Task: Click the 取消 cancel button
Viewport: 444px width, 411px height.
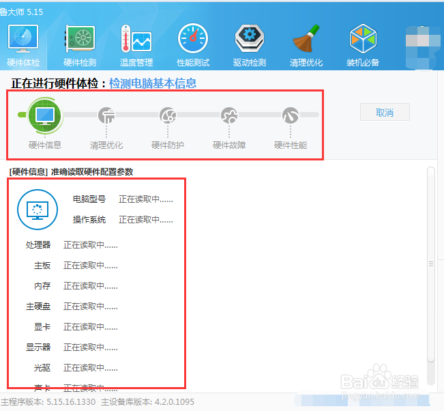Action: pyautogui.click(x=385, y=112)
